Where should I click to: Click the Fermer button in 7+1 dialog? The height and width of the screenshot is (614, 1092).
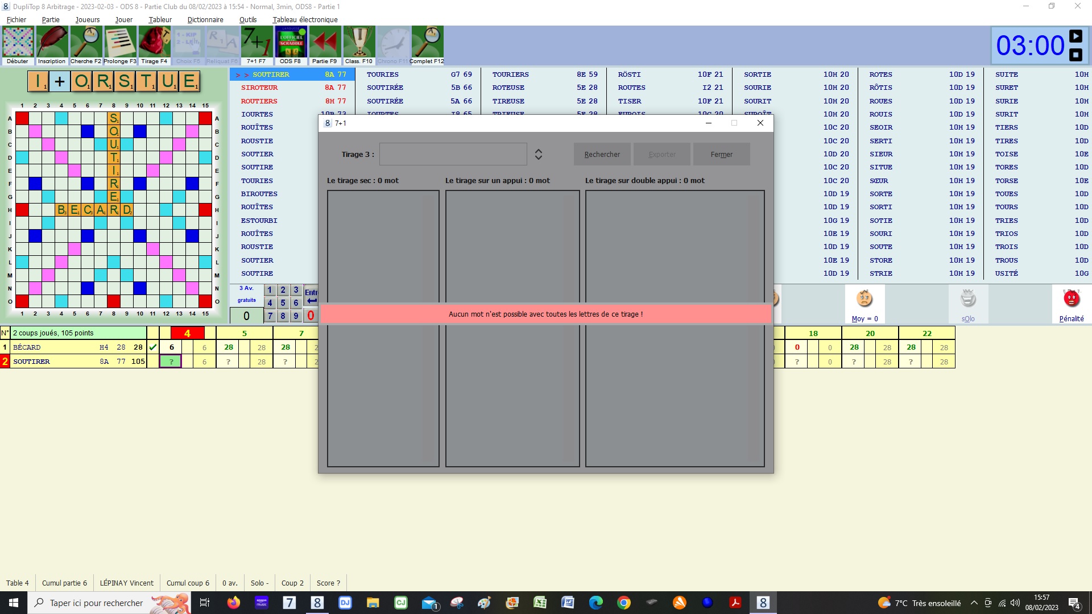721,154
